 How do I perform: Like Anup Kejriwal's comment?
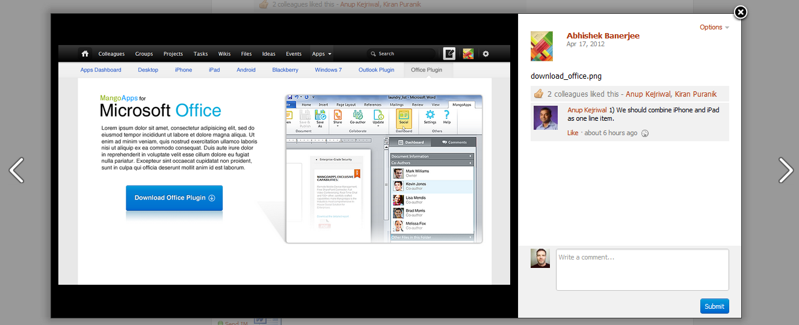(573, 133)
